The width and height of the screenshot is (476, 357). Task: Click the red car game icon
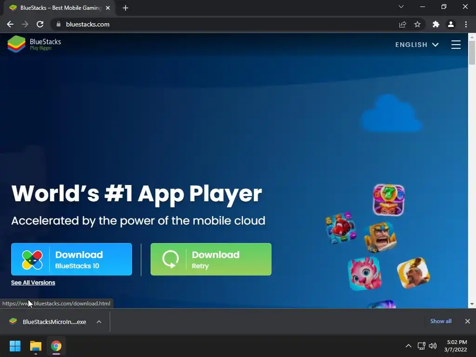click(341, 228)
